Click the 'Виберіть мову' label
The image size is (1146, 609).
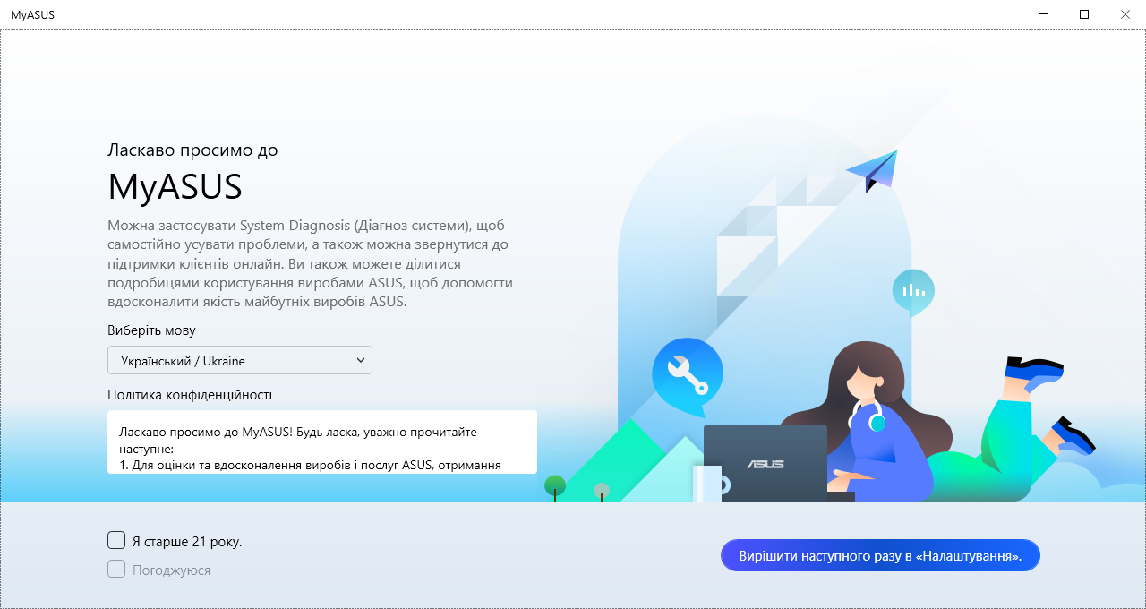click(x=151, y=330)
